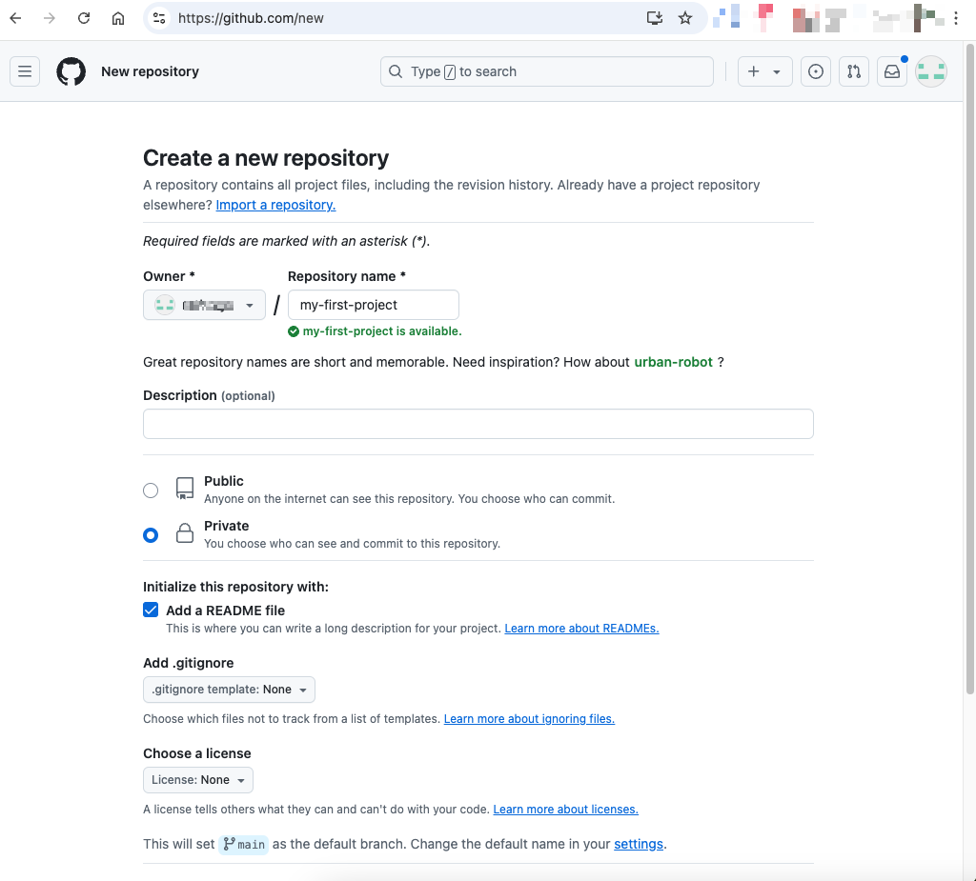Click the Public repository book icon
The height and width of the screenshot is (881, 976).
point(185,489)
